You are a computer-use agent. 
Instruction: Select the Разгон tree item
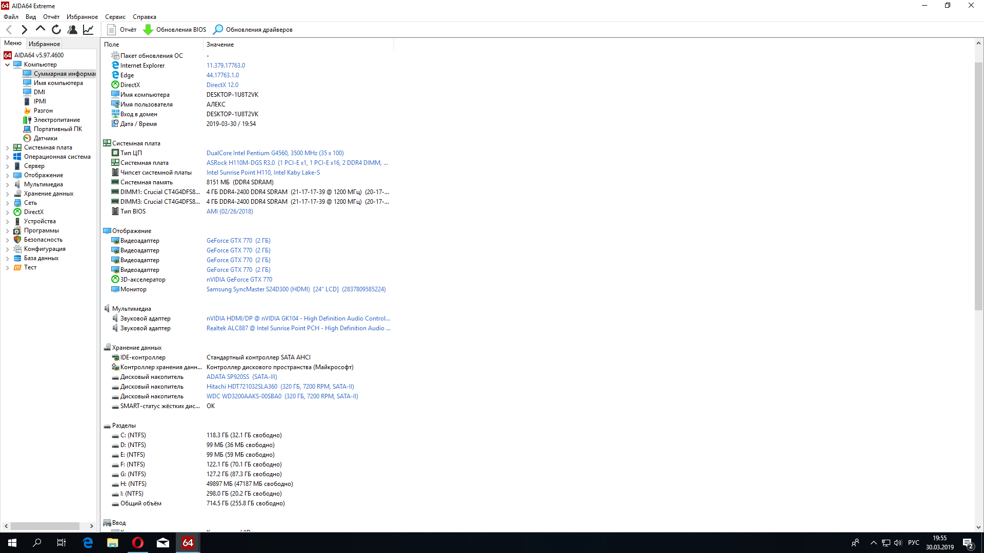[43, 111]
